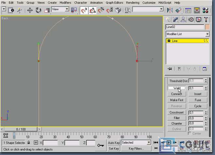Click the Select and Manipulate icon
Screen dimensions: 215x155
(x=20, y=10)
